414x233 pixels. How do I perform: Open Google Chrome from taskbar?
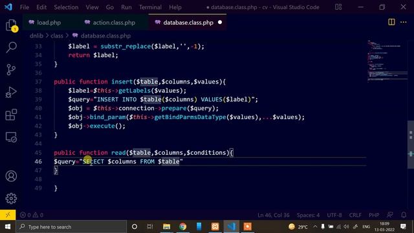tap(182, 227)
